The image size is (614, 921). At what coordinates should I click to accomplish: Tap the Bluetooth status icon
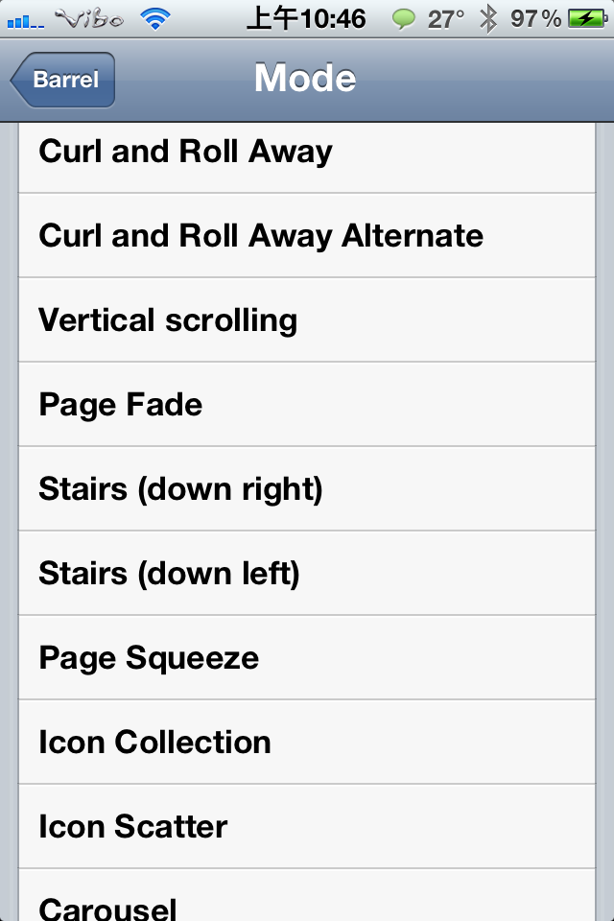tap(487, 19)
